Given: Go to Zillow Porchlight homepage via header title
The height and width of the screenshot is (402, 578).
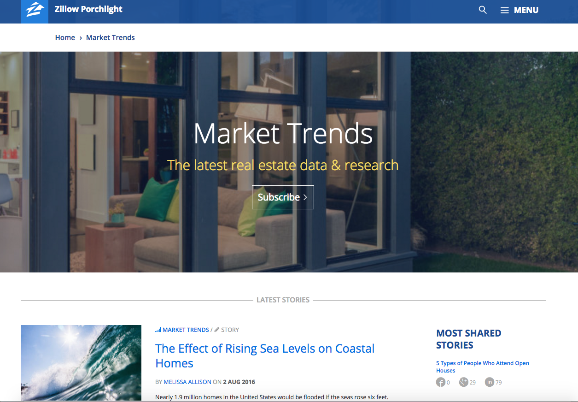Looking at the screenshot, I should click(x=88, y=9).
